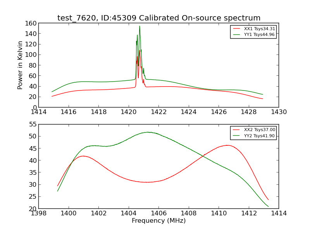This screenshot has width=310, height=232.
Task: Click the 1404 frequency tick label
Action: [x=129, y=213]
